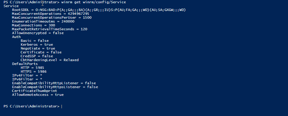Click the command prompt cursor at bottom
This screenshot has height=116, width=288.
click(62, 107)
